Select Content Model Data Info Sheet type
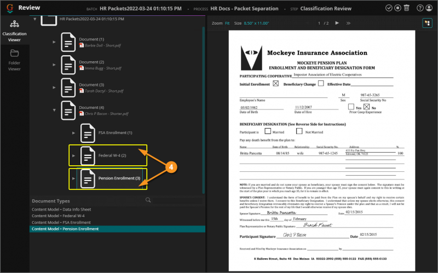438x273 pixels. pyautogui.click(x=117, y=210)
